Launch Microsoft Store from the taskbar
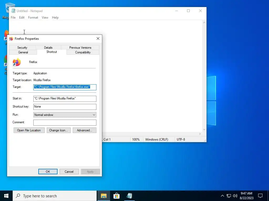This screenshot has width=269, height=201. (x=116, y=196)
